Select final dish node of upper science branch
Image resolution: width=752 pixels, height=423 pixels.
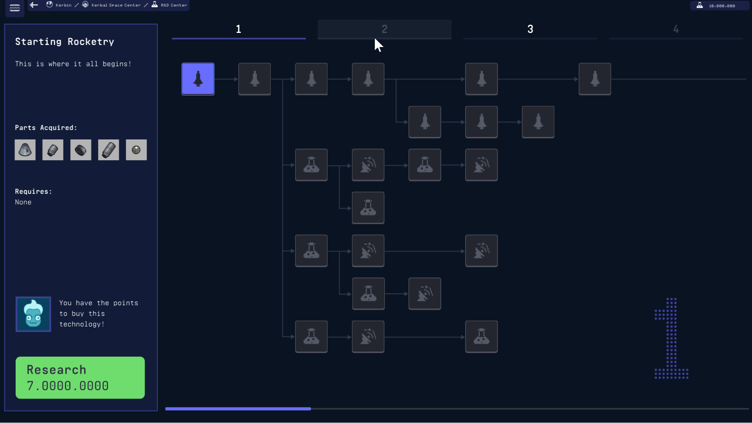coord(481,165)
